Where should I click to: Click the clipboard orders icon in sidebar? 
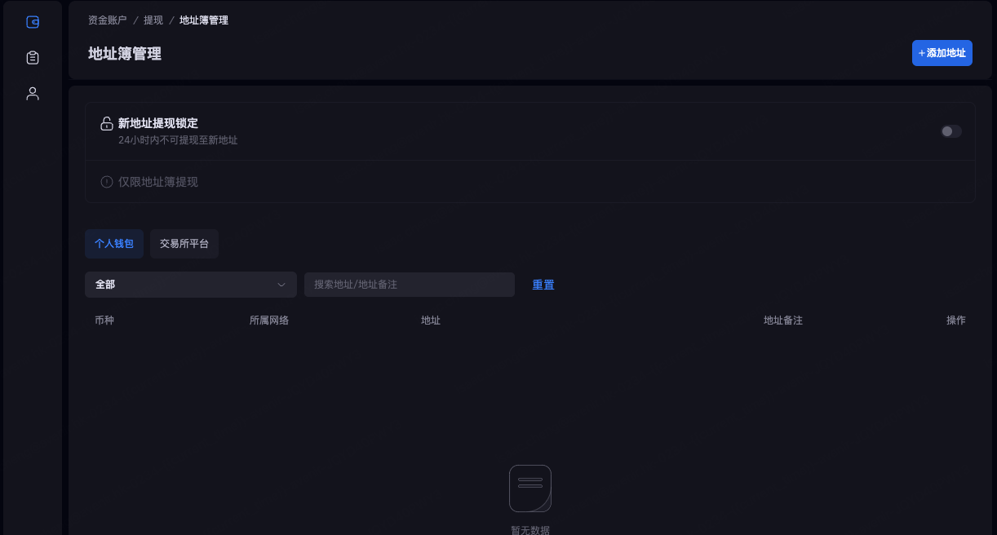33,58
